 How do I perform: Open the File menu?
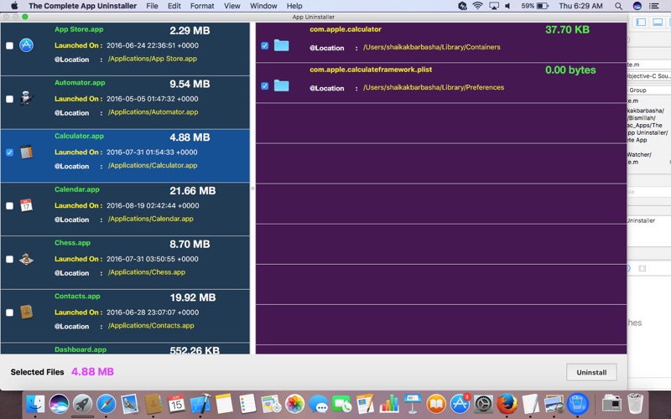[152, 6]
